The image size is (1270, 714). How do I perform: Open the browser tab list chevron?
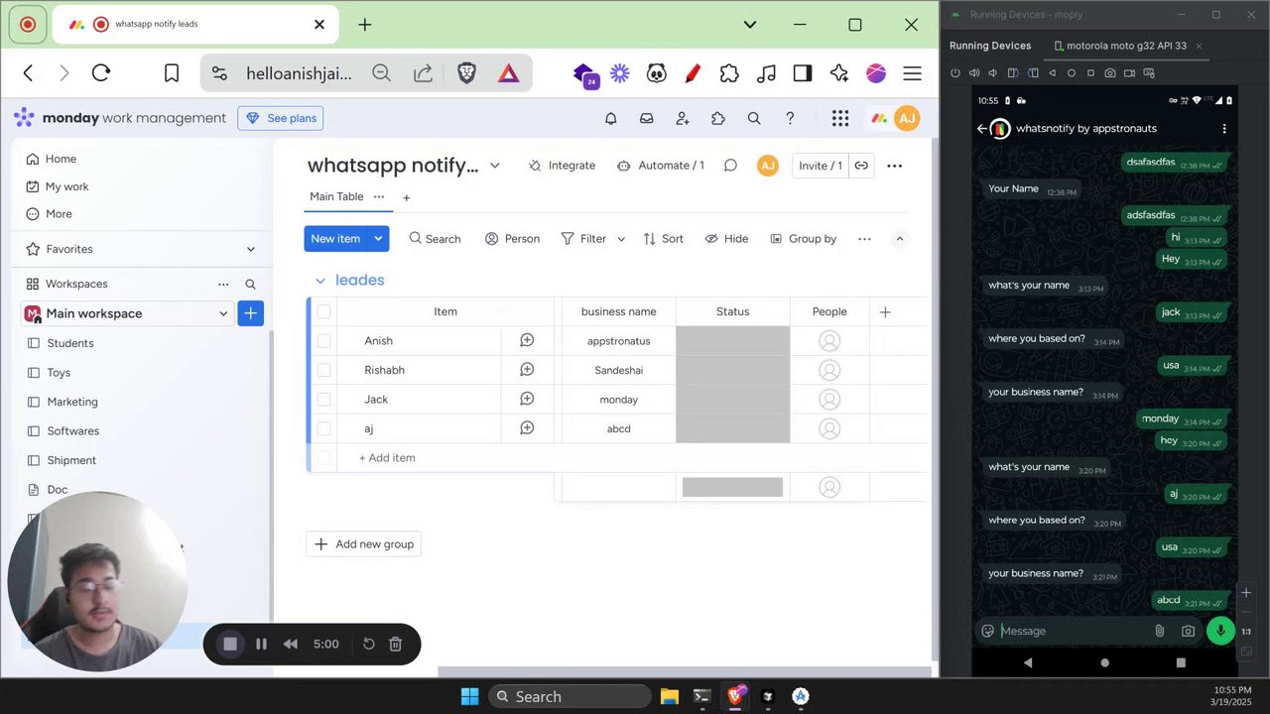tap(750, 24)
